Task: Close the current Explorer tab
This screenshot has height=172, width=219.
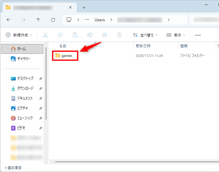Action: pyautogui.click(x=70, y=7)
